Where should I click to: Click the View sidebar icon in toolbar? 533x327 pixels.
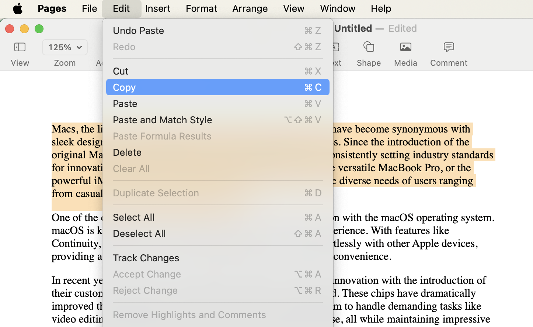(20, 47)
